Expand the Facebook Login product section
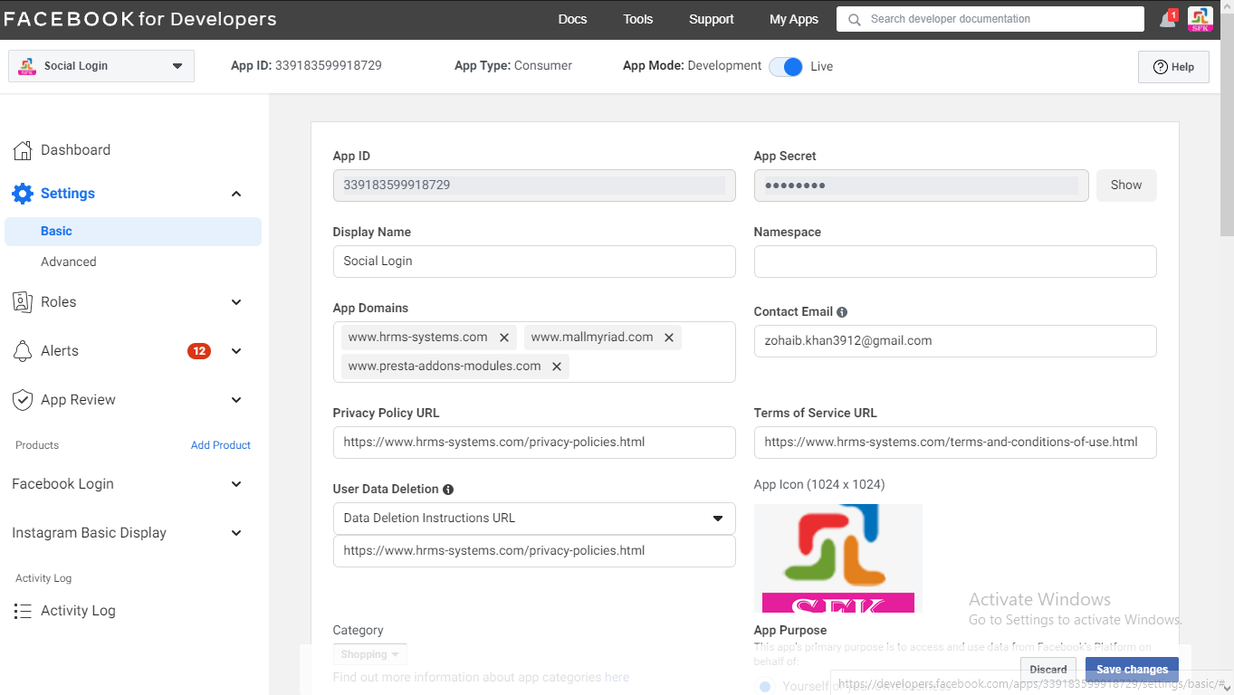This screenshot has width=1234, height=695. [x=127, y=484]
